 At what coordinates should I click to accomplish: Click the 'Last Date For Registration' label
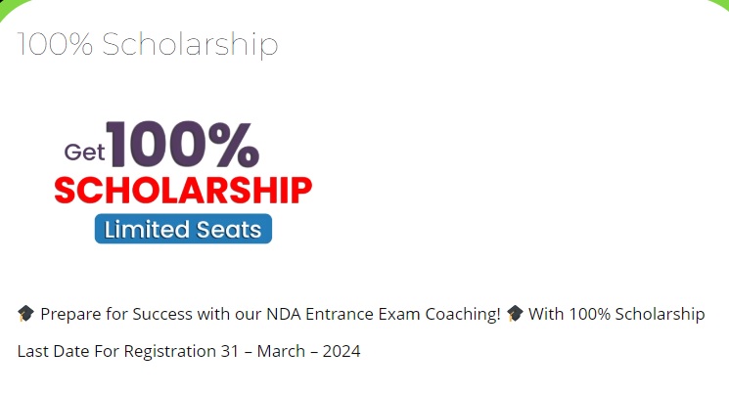(116, 351)
